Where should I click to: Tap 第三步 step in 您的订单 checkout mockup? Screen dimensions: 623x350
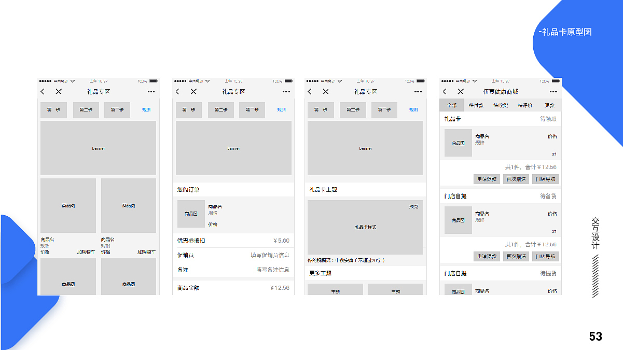click(x=252, y=110)
